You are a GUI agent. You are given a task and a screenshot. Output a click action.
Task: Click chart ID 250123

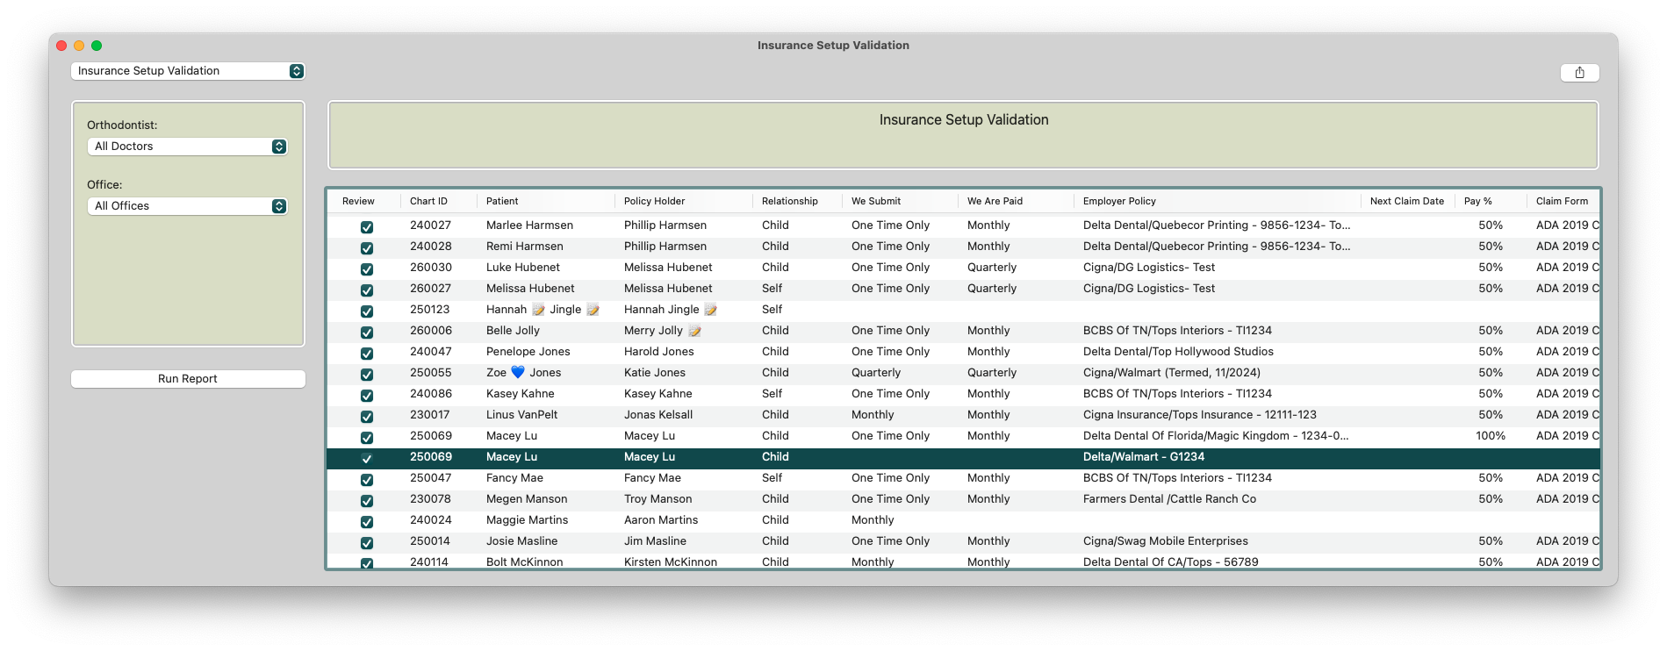tap(429, 310)
